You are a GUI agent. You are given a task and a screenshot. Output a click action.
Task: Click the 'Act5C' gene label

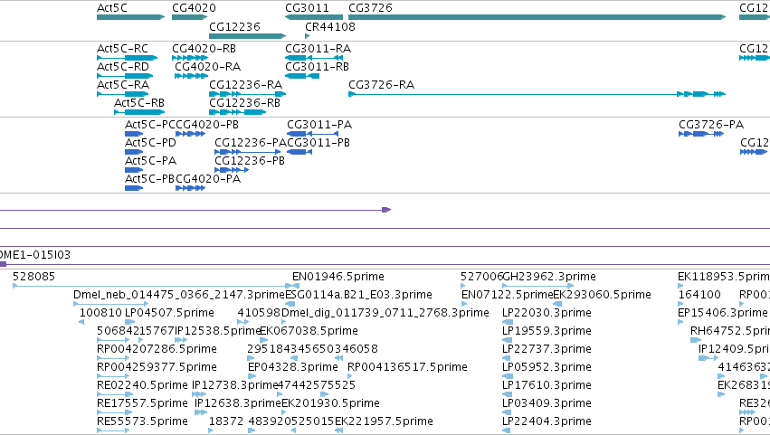(112, 8)
